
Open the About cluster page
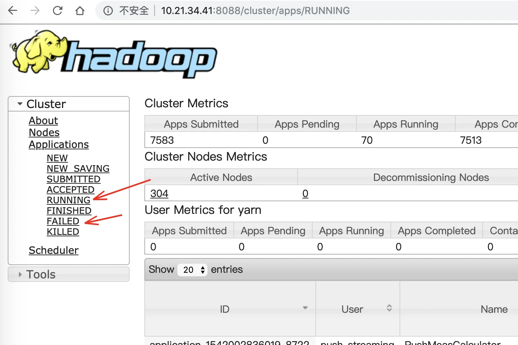43,121
